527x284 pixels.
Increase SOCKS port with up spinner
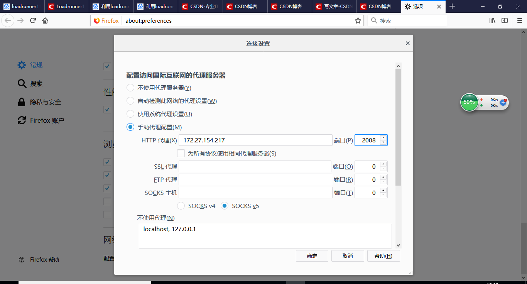383,190
